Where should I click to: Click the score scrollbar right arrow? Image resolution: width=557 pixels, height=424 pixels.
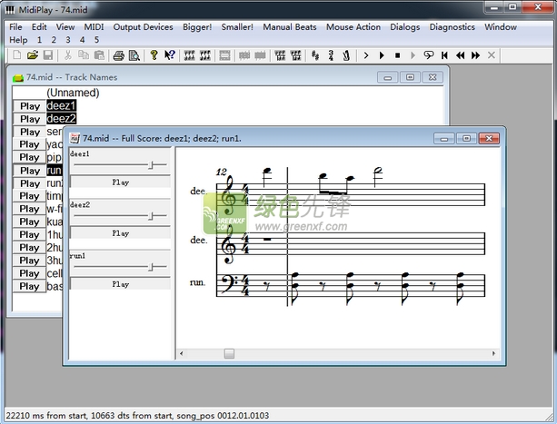point(493,353)
